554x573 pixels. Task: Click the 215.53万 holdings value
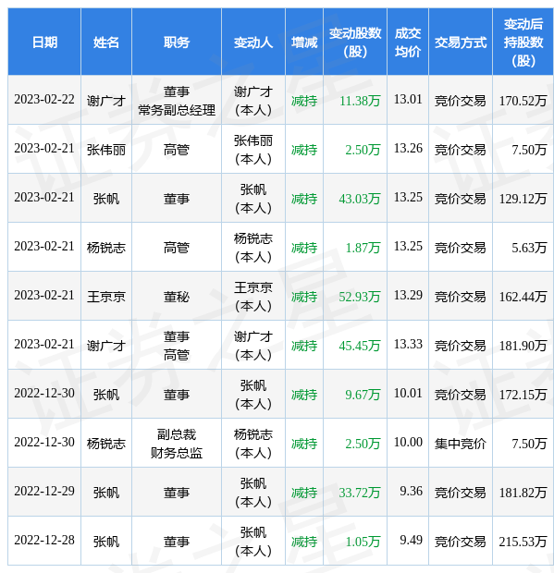(x=523, y=542)
